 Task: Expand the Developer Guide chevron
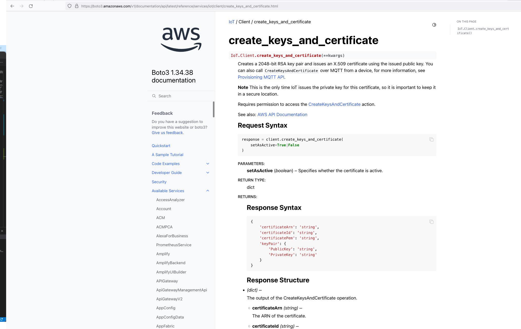click(x=208, y=173)
